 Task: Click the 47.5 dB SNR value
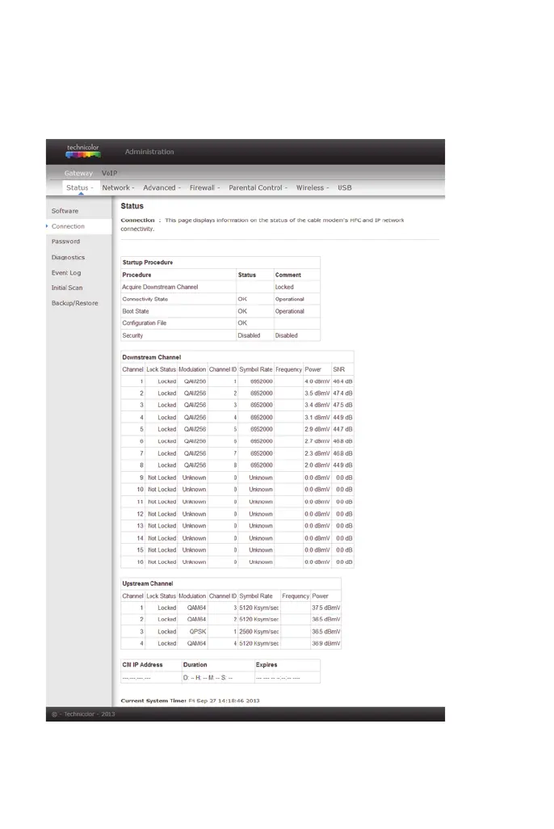pyautogui.click(x=342, y=406)
